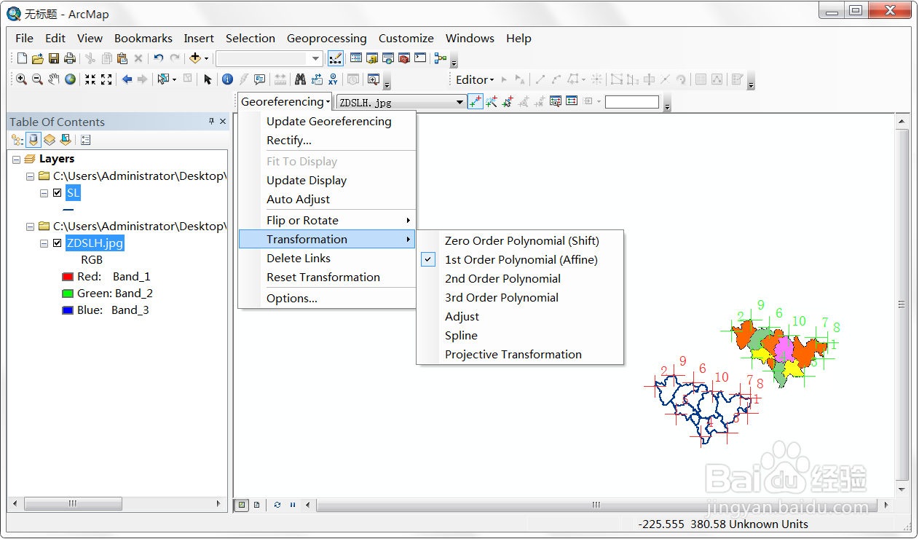Undo the last action
Viewport: 919px width, 539px height.
click(x=158, y=58)
